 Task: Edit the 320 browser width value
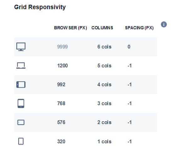(61, 141)
